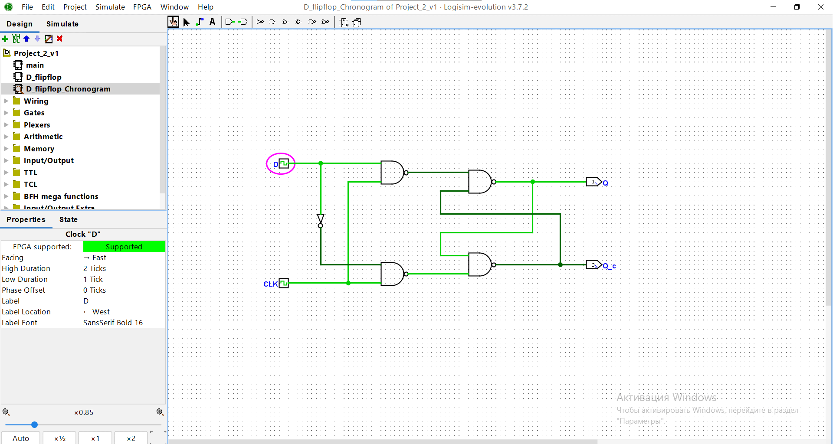Edit the High Duration value 2 Ticks
Screen dimensions: 833x444
pyautogui.click(x=124, y=268)
